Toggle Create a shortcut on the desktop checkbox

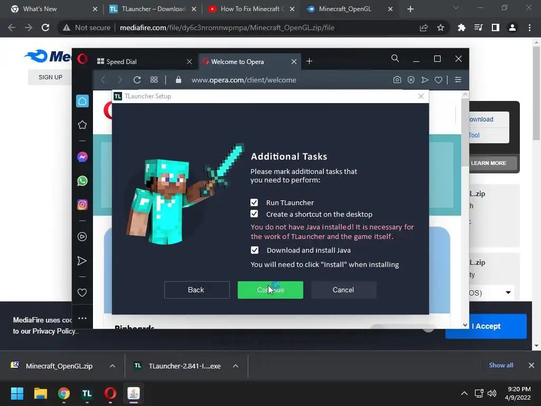tap(254, 214)
